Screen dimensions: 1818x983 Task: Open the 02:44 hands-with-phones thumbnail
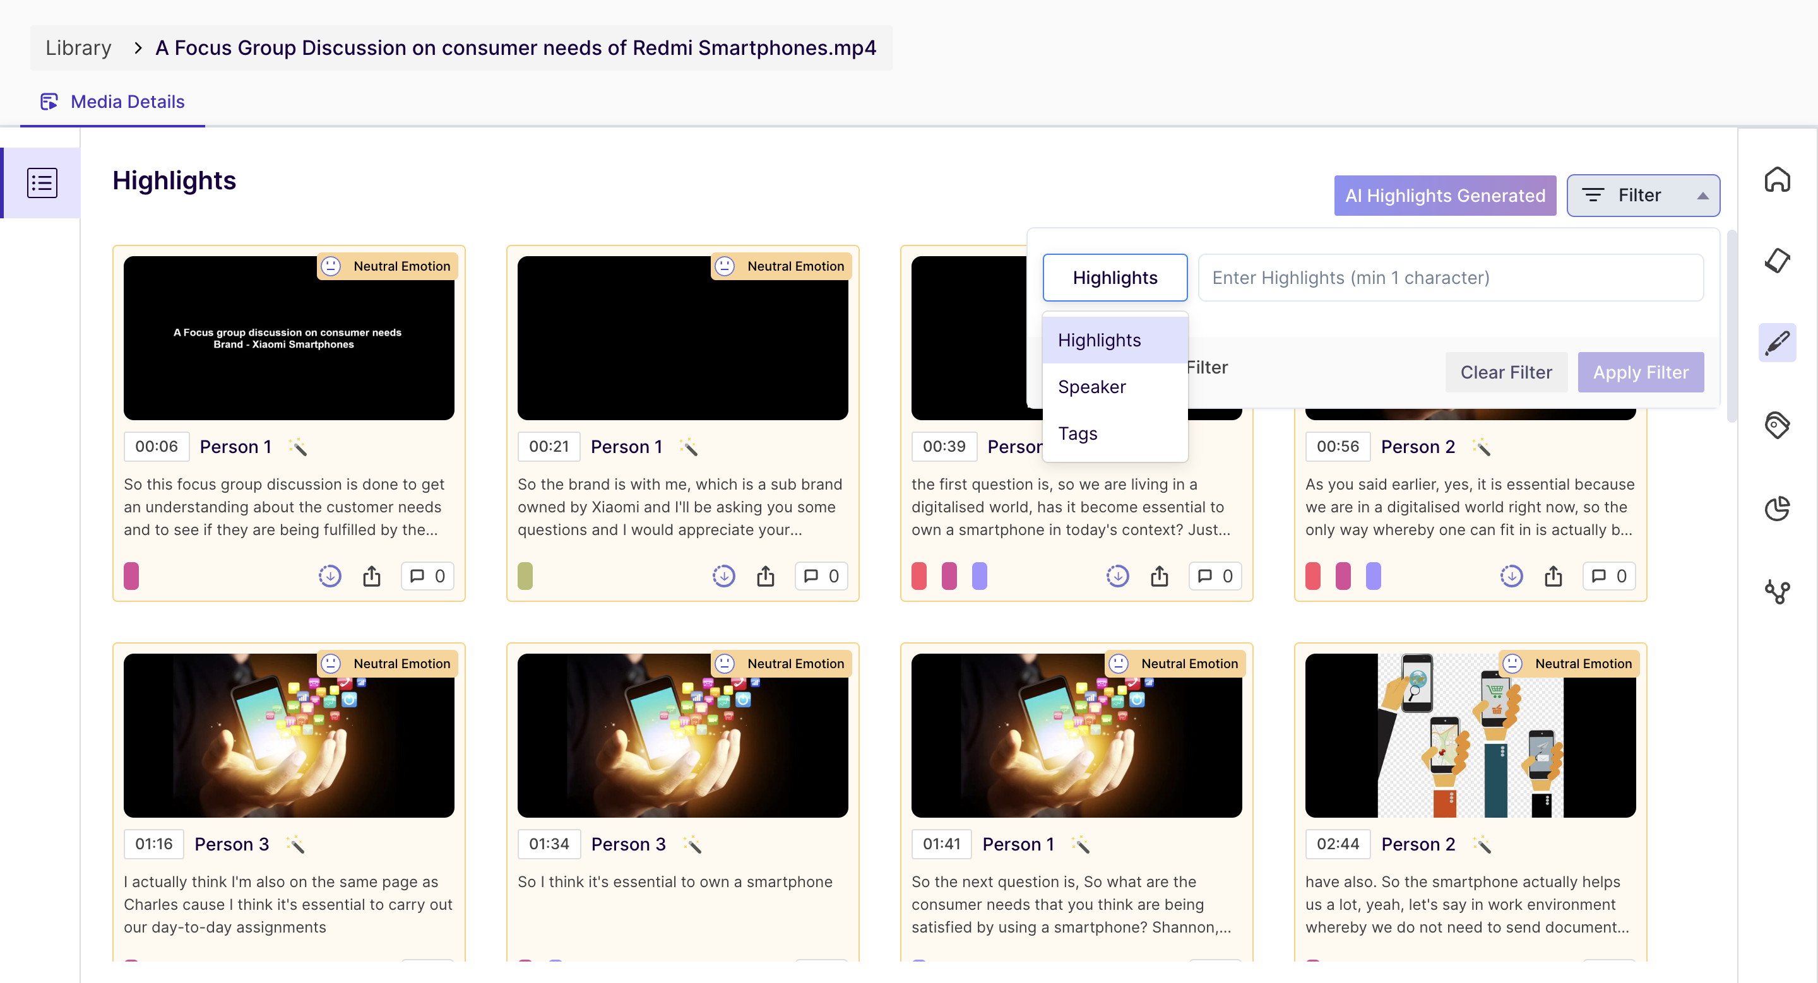(x=1470, y=736)
